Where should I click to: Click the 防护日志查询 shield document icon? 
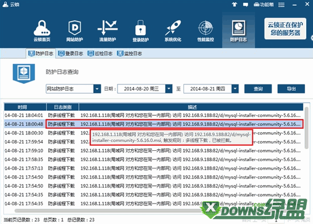tap(24, 73)
